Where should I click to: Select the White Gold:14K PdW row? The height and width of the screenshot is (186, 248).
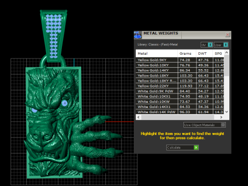point(180,112)
